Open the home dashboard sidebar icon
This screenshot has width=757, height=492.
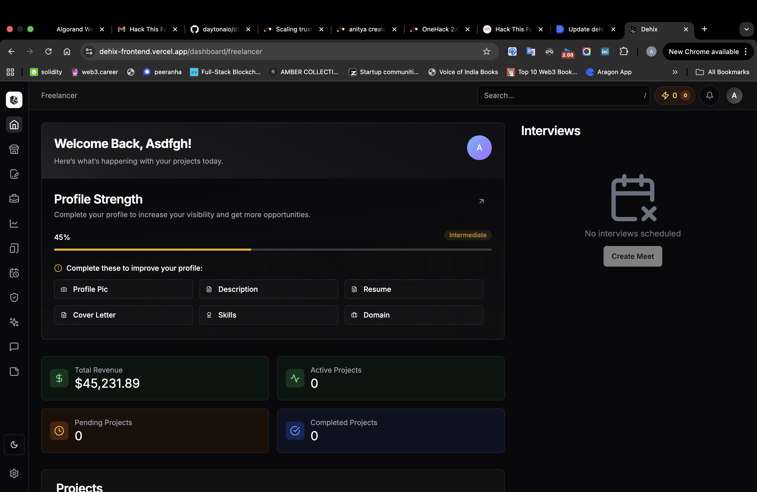point(14,125)
